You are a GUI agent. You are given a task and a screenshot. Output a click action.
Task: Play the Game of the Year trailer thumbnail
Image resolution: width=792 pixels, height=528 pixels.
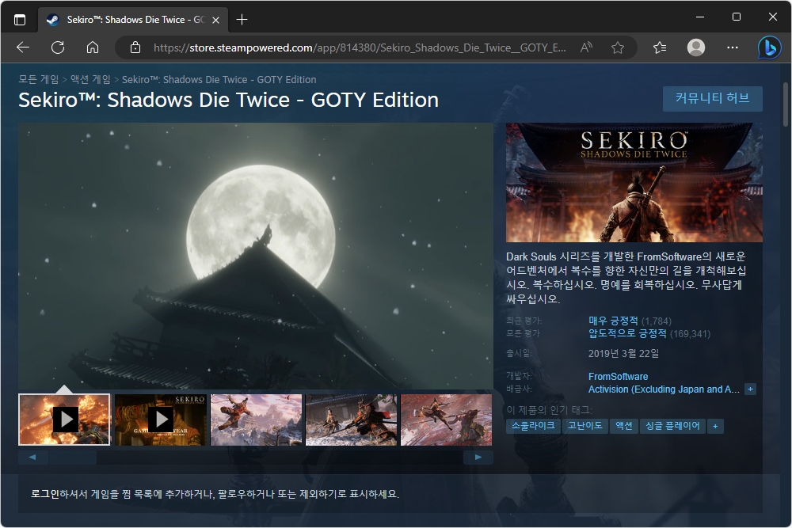pos(161,420)
